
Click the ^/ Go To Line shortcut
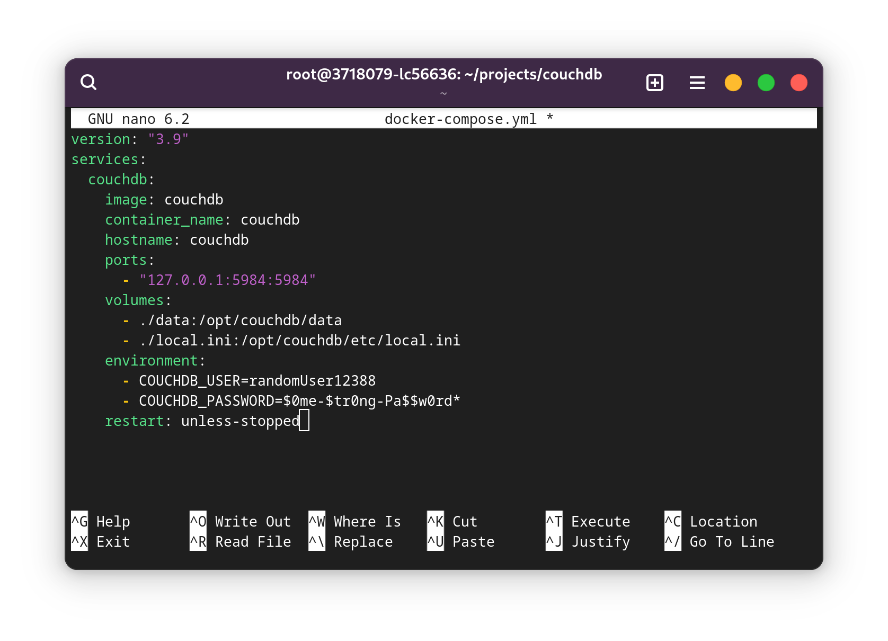coord(720,541)
